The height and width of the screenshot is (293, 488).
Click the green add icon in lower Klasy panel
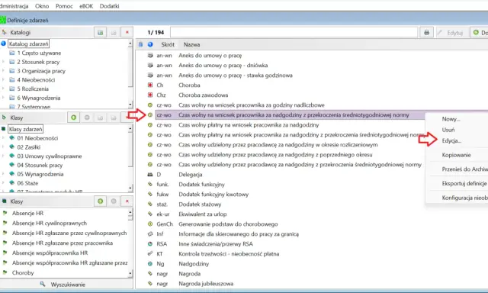point(100,201)
